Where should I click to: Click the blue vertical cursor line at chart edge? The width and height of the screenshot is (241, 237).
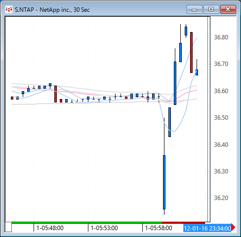(x=208, y=119)
